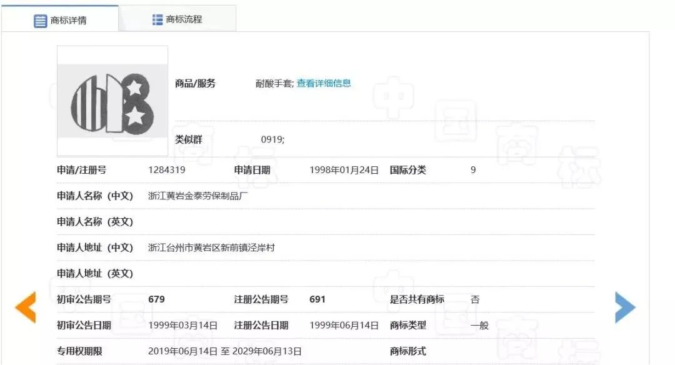
Task: Open the 查看详细信息 link
Action: pos(324,82)
